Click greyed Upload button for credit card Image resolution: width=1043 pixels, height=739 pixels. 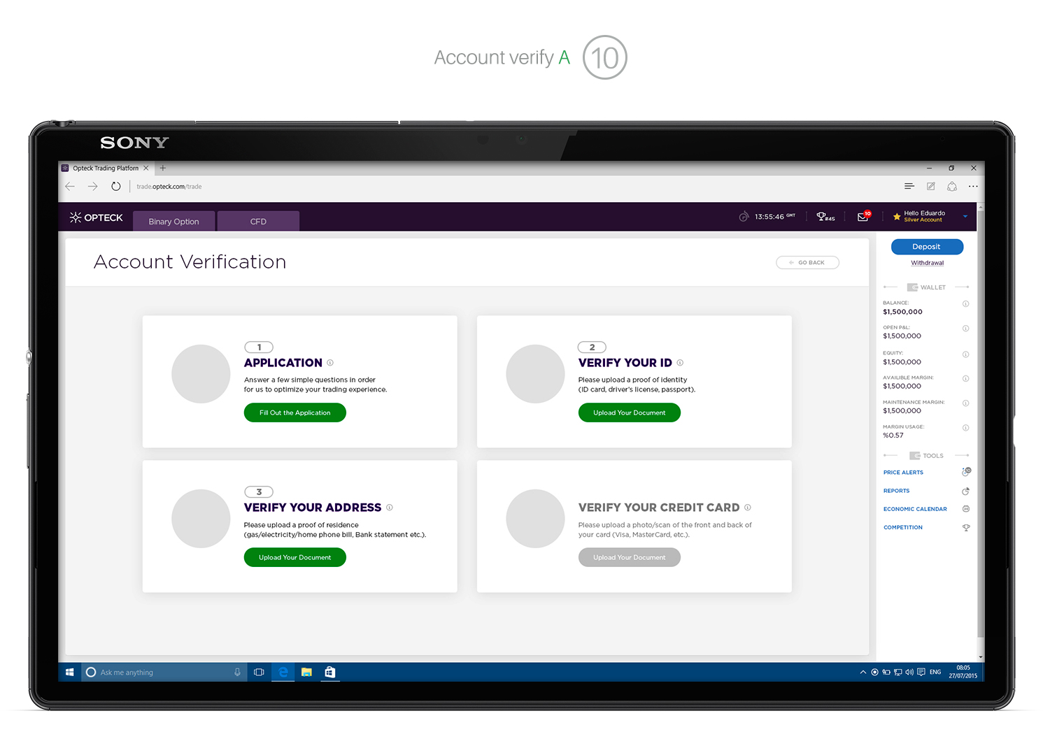pos(630,557)
